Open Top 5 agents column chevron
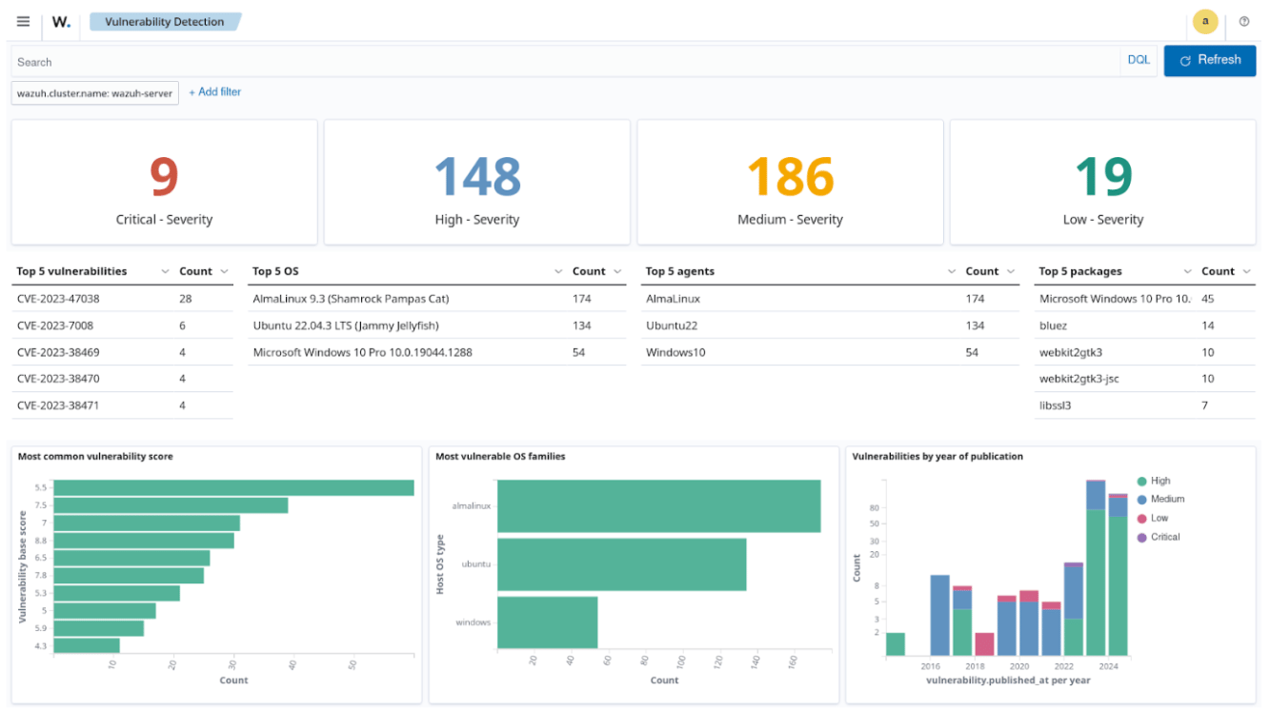 click(x=951, y=271)
